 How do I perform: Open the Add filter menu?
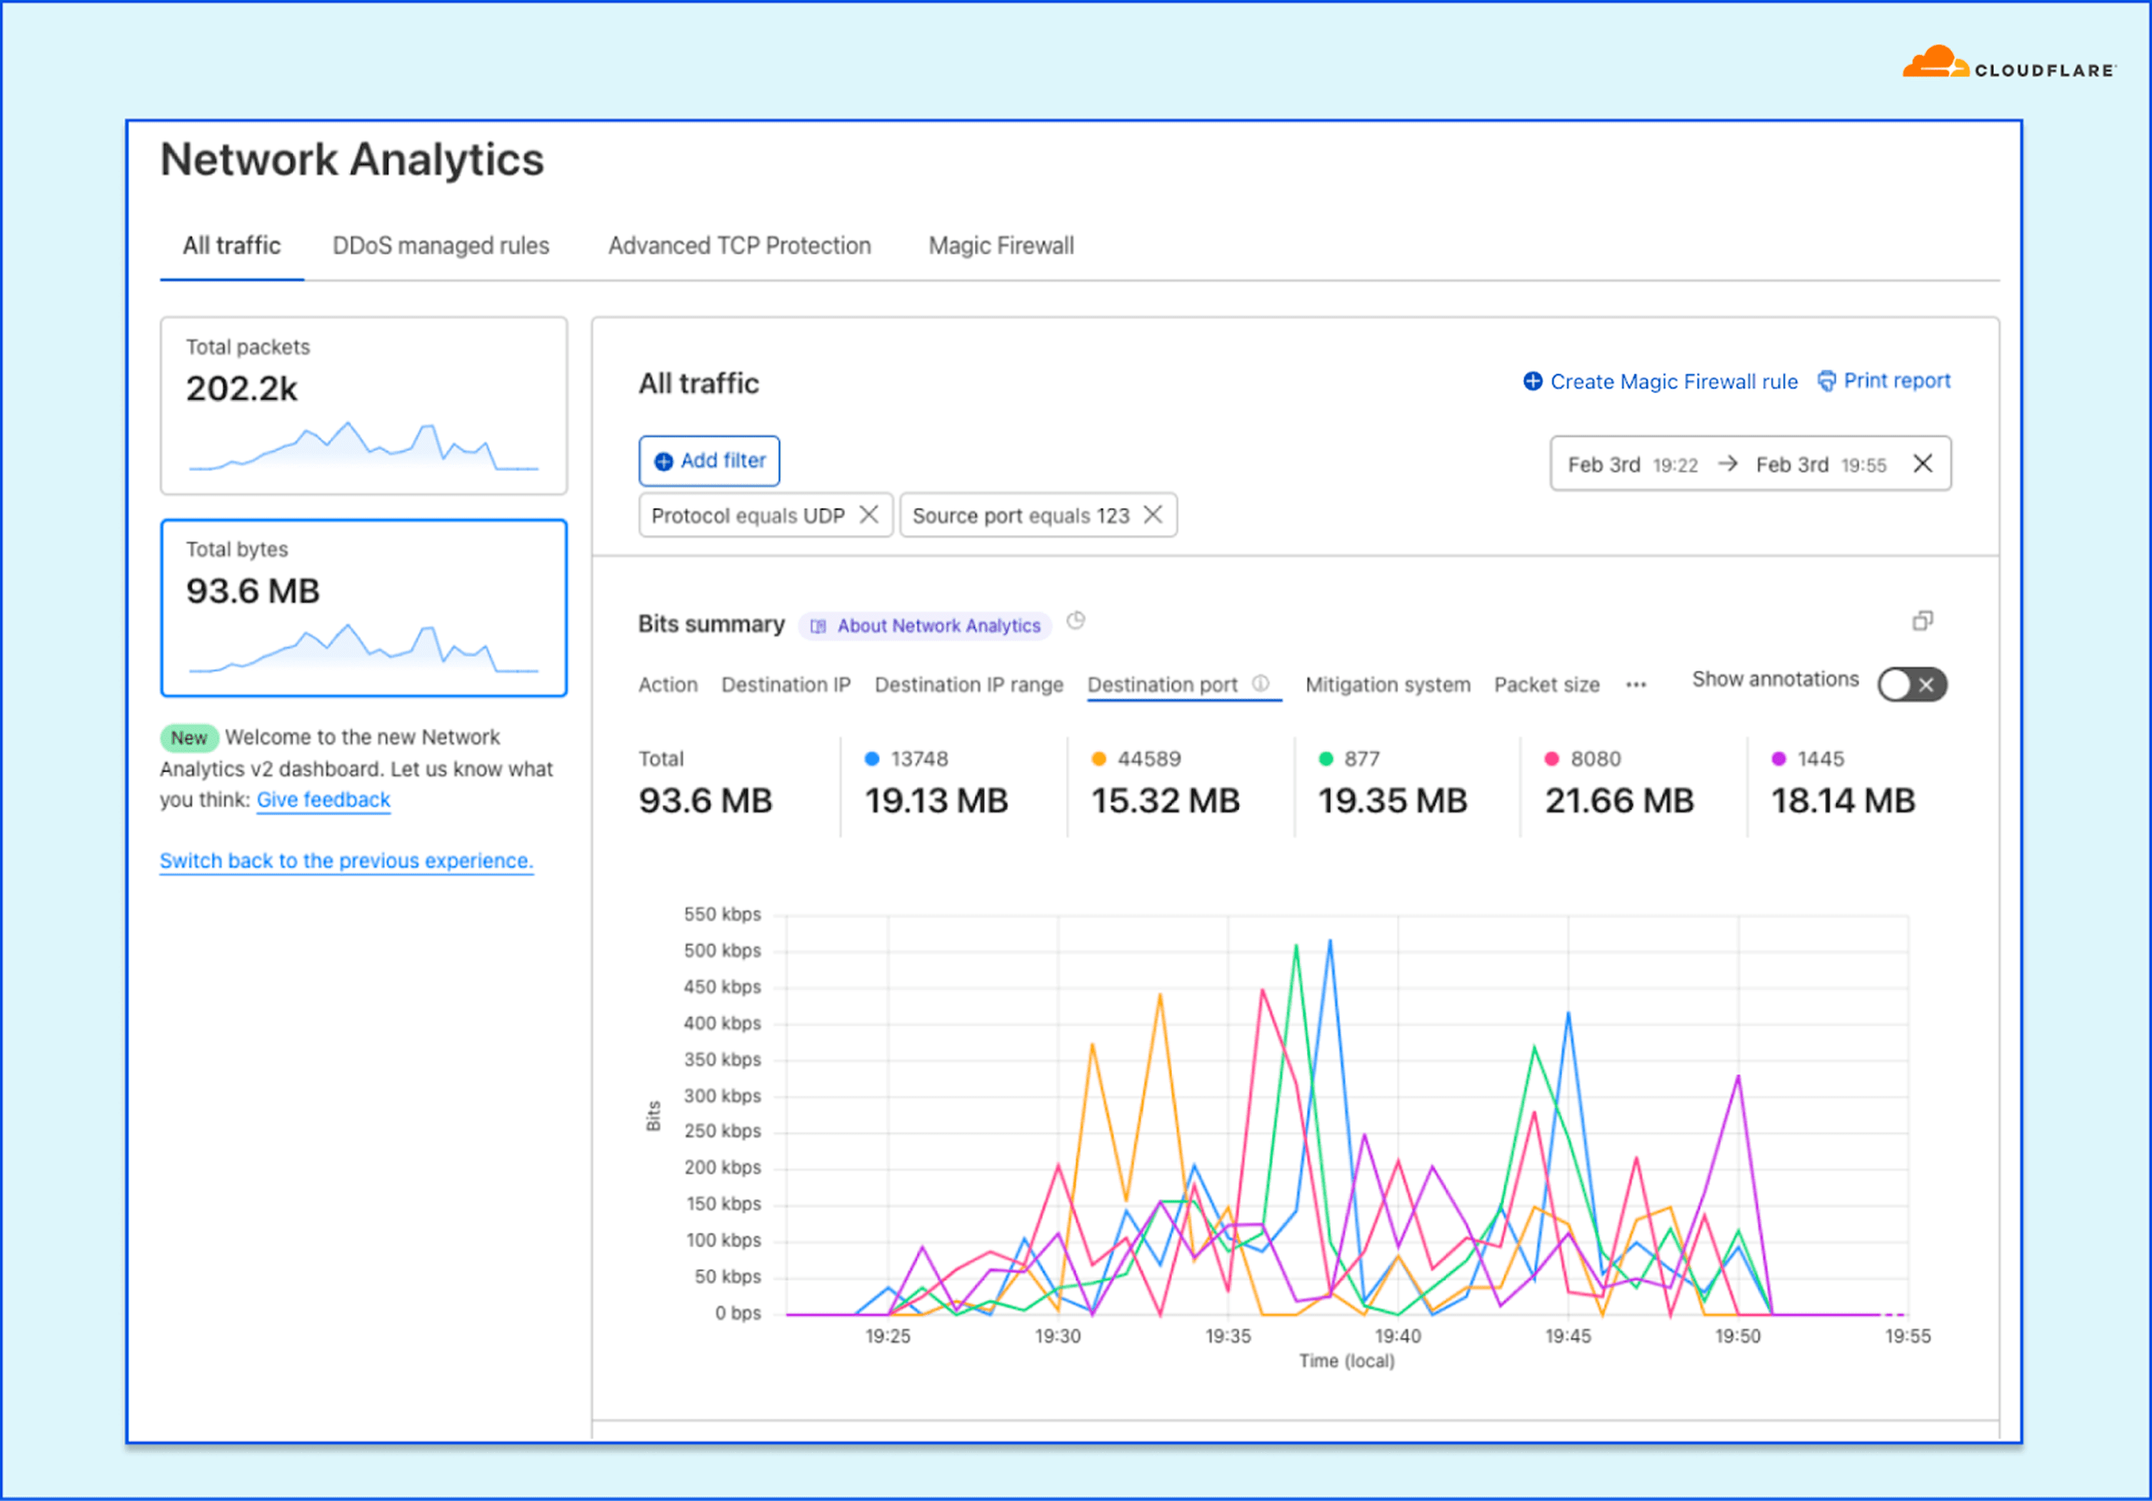709,461
